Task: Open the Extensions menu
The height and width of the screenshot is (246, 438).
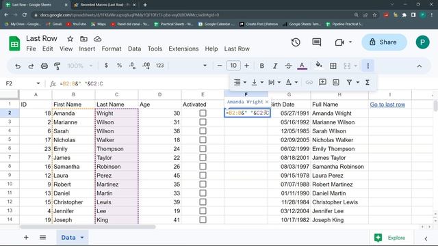Action: pyautogui.click(x=183, y=49)
